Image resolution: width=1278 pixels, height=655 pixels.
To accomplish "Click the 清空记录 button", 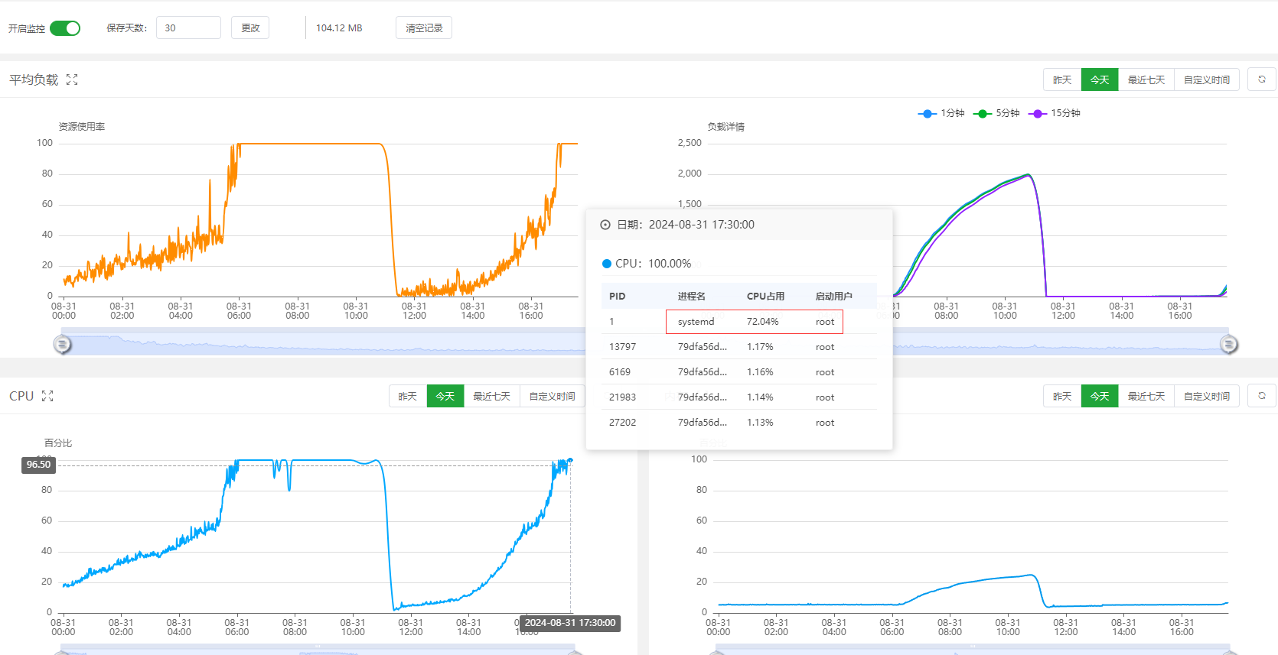I will coord(424,28).
